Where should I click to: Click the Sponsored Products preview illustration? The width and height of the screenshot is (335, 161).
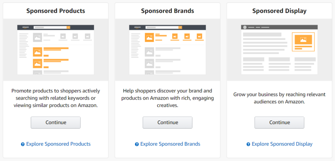point(56,50)
